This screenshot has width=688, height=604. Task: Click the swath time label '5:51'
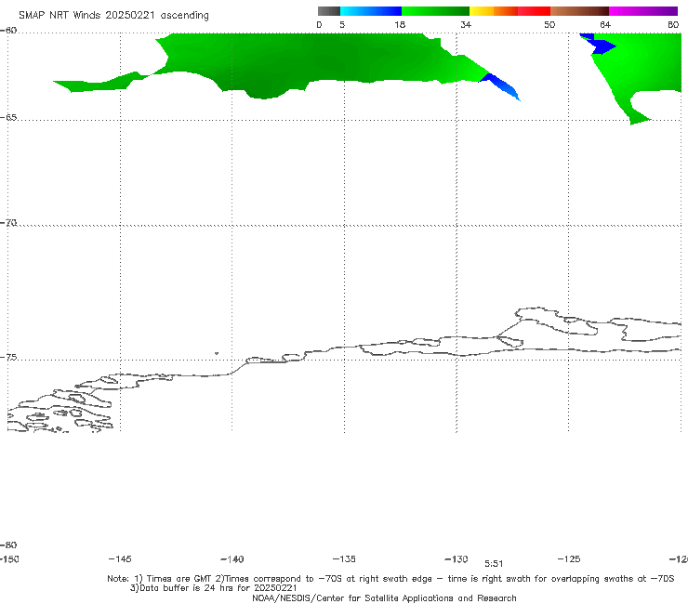(x=494, y=564)
